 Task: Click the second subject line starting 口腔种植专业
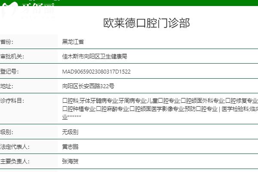[160, 109]
